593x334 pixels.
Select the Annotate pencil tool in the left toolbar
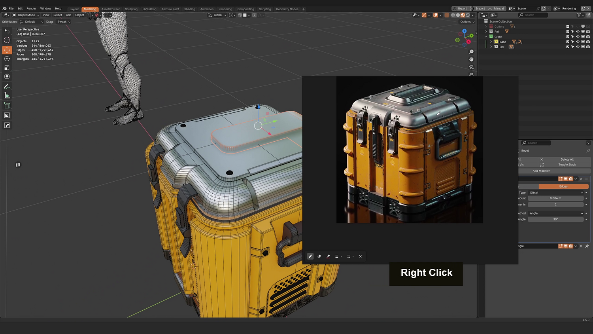pyautogui.click(x=7, y=87)
